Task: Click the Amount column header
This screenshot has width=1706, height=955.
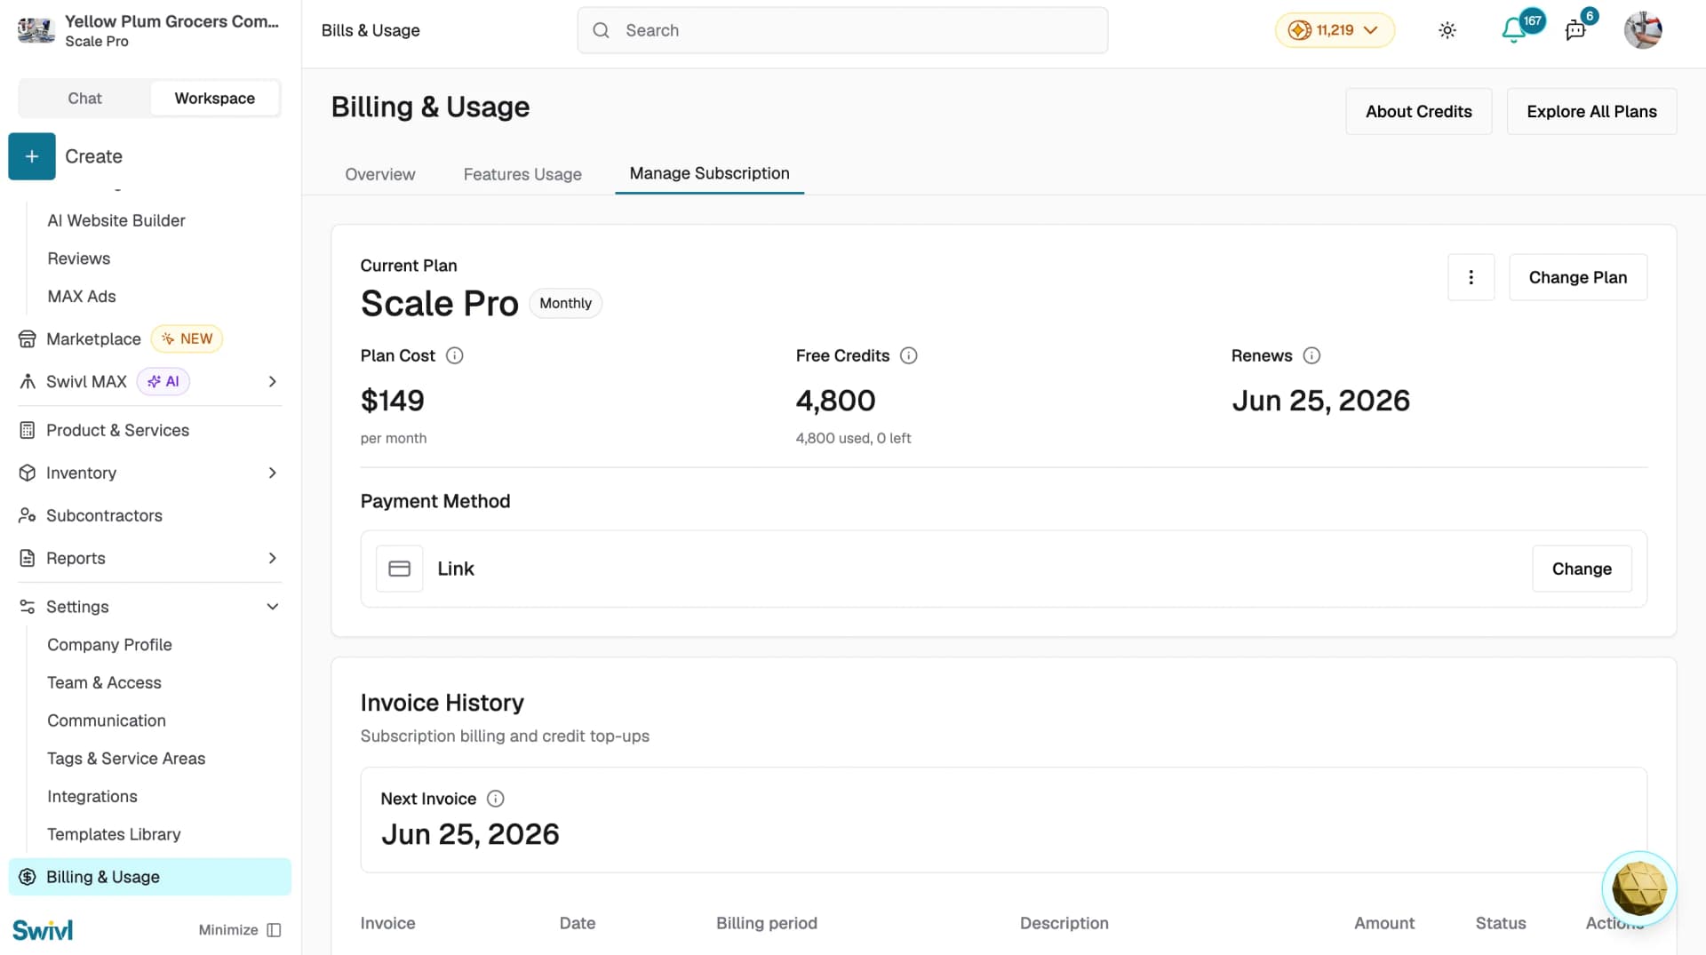Action: tap(1384, 923)
